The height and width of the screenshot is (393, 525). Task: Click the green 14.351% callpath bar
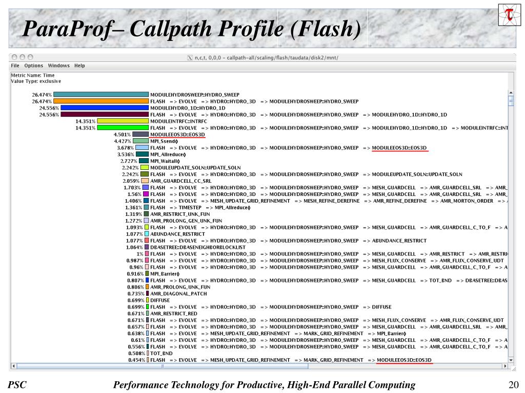tap(123, 127)
